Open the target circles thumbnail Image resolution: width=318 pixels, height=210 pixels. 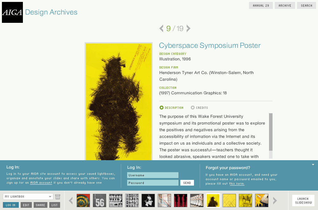(83, 200)
